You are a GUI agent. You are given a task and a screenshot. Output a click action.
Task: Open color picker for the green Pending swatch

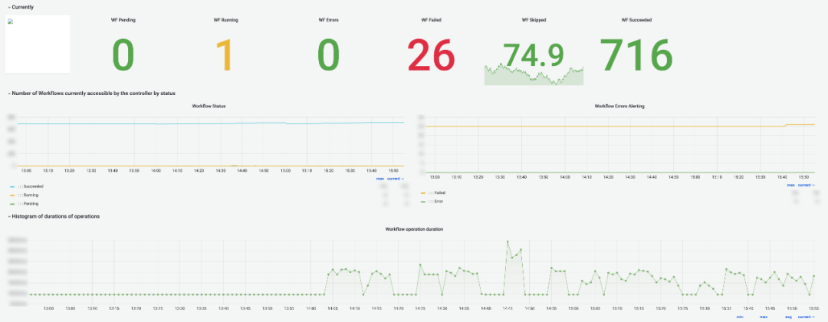(12, 203)
